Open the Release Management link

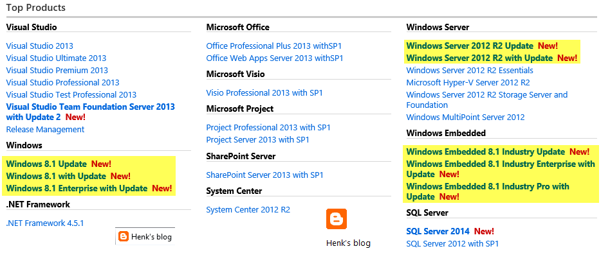(45, 130)
